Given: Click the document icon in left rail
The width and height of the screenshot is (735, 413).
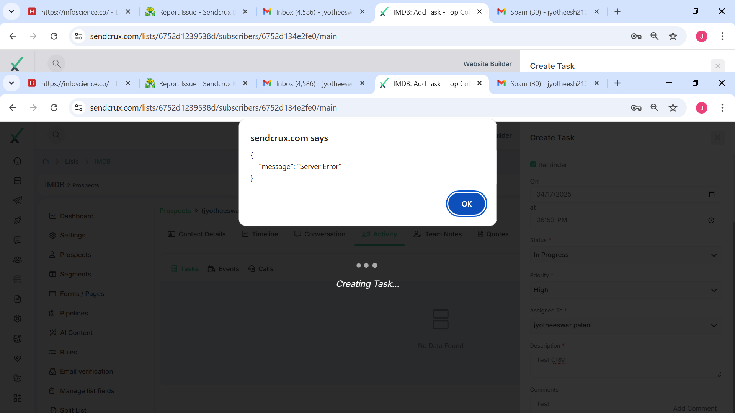Looking at the screenshot, I should click(17, 299).
